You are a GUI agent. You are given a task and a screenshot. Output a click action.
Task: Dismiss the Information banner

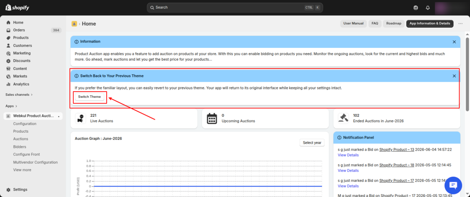(x=454, y=42)
